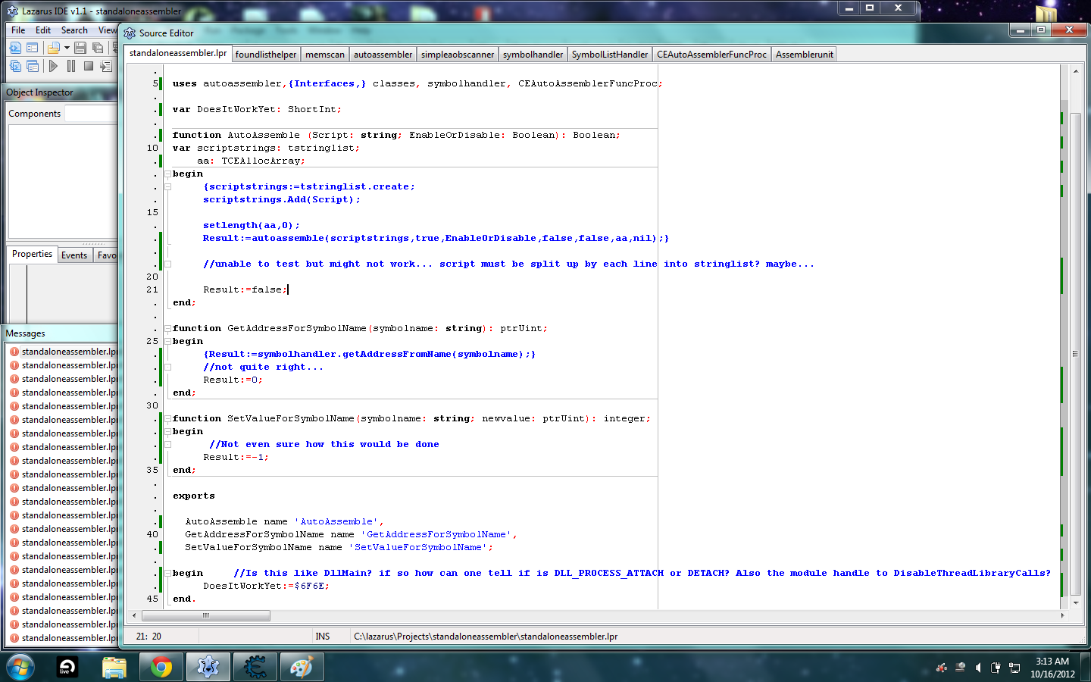Switch to the symbolhandler tab
1091x682 pixels.
coord(533,55)
